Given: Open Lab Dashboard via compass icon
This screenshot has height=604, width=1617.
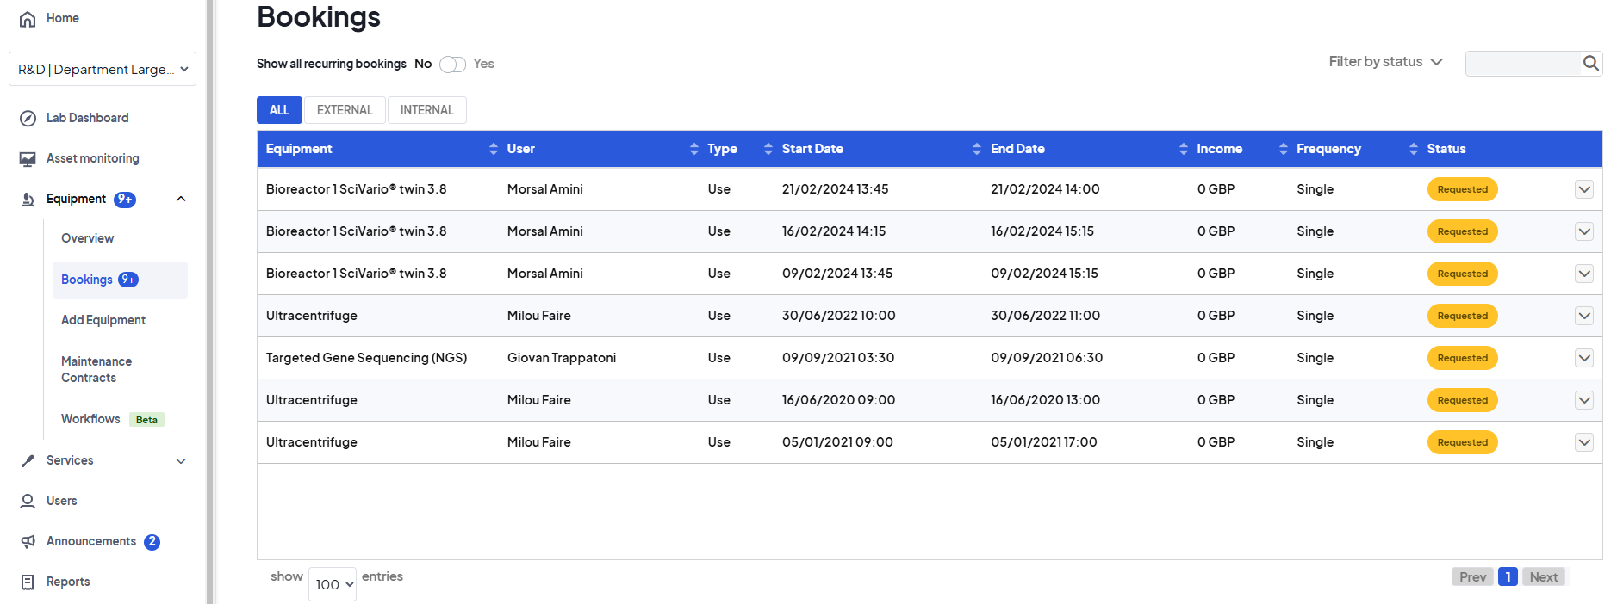Looking at the screenshot, I should click(28, 119).
